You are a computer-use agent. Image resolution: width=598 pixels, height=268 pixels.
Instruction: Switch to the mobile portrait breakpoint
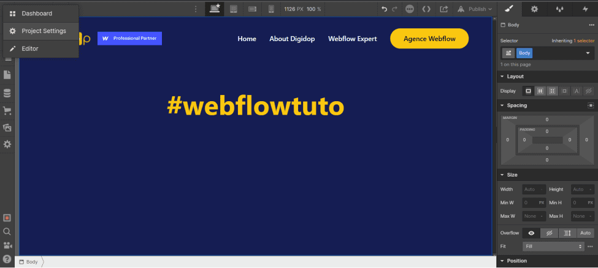click(x=271, y=9)
